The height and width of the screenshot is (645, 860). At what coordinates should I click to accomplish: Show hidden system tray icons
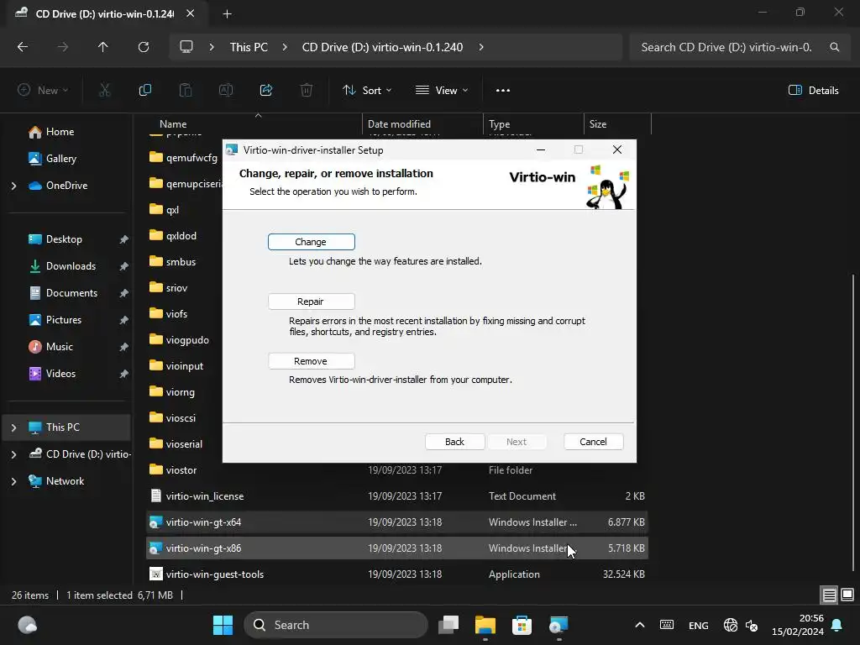(x=639, y=625)
